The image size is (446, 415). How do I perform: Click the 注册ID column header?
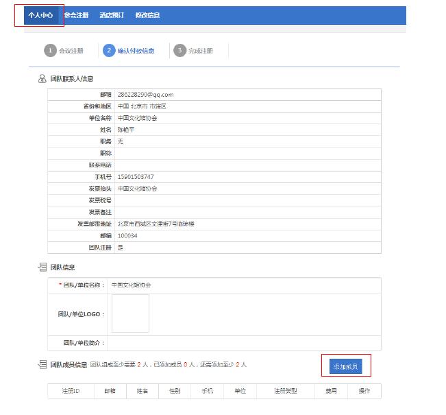(x=71, y=391)
